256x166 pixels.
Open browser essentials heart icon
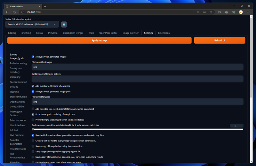point(234,12)
